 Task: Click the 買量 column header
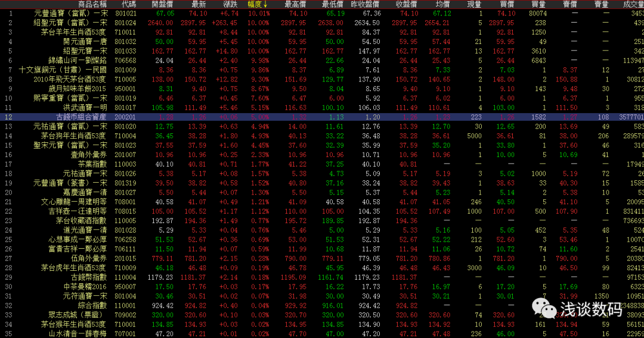click(x=538, y=4)
